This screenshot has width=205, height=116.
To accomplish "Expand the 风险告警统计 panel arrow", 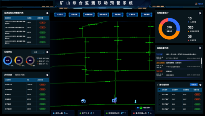I will 200,13.
